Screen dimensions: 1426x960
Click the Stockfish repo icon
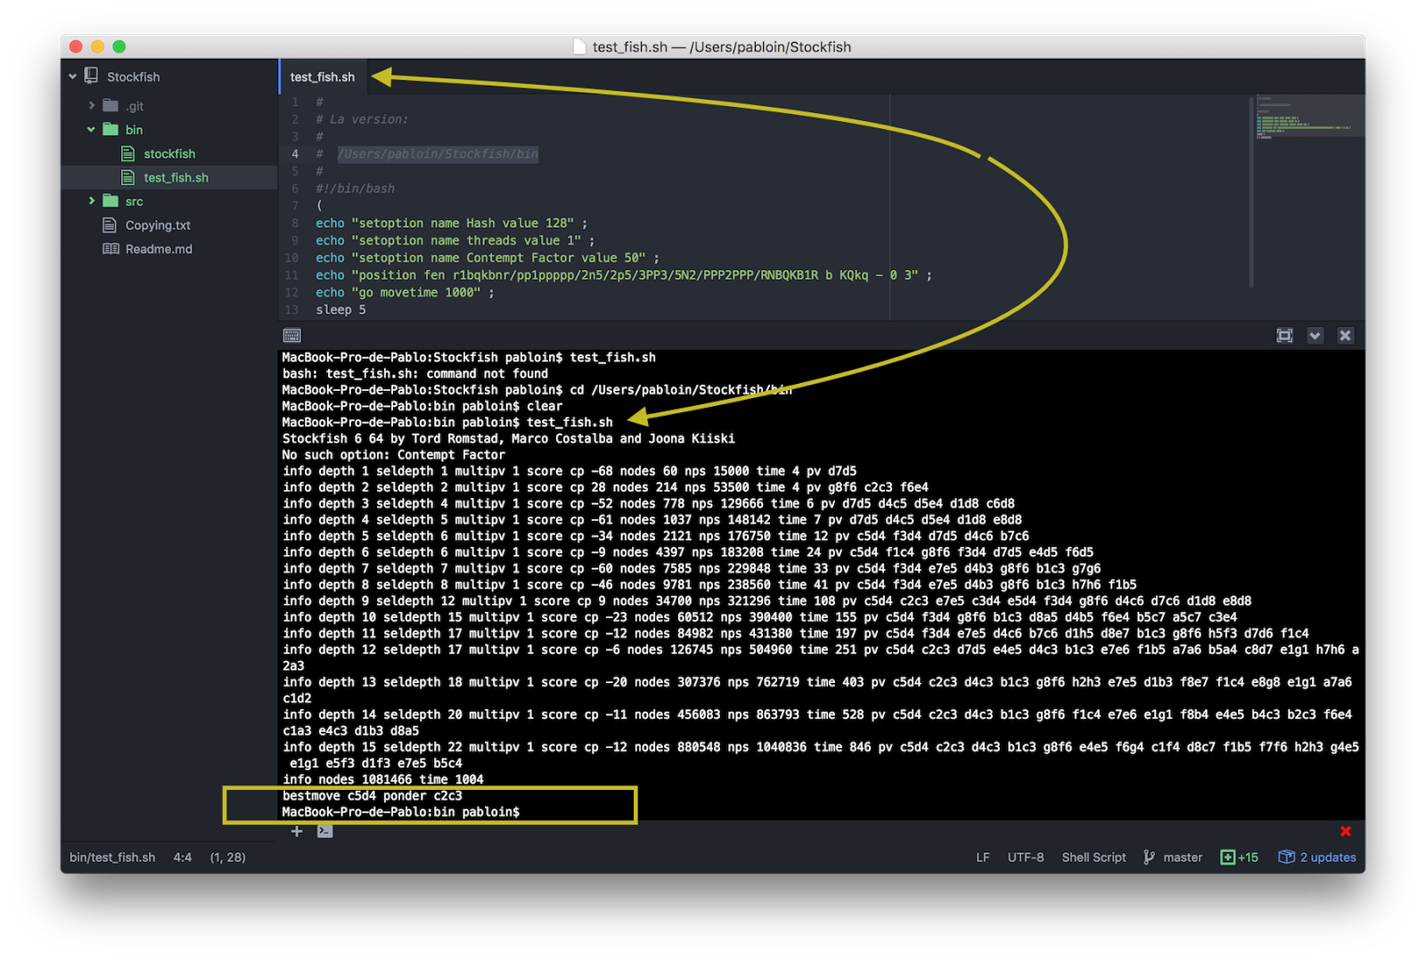(x=91, y=76)
